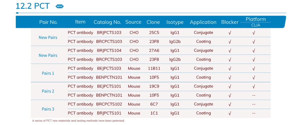This screenshot has width=302, height=125.
Task: Click the IgG2b isotype in first pair
Action: pos(175,41)
